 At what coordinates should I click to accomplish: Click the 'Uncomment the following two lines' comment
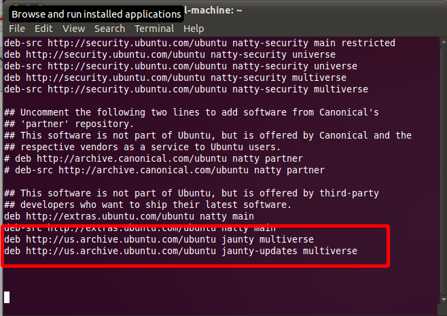(192, 112)
